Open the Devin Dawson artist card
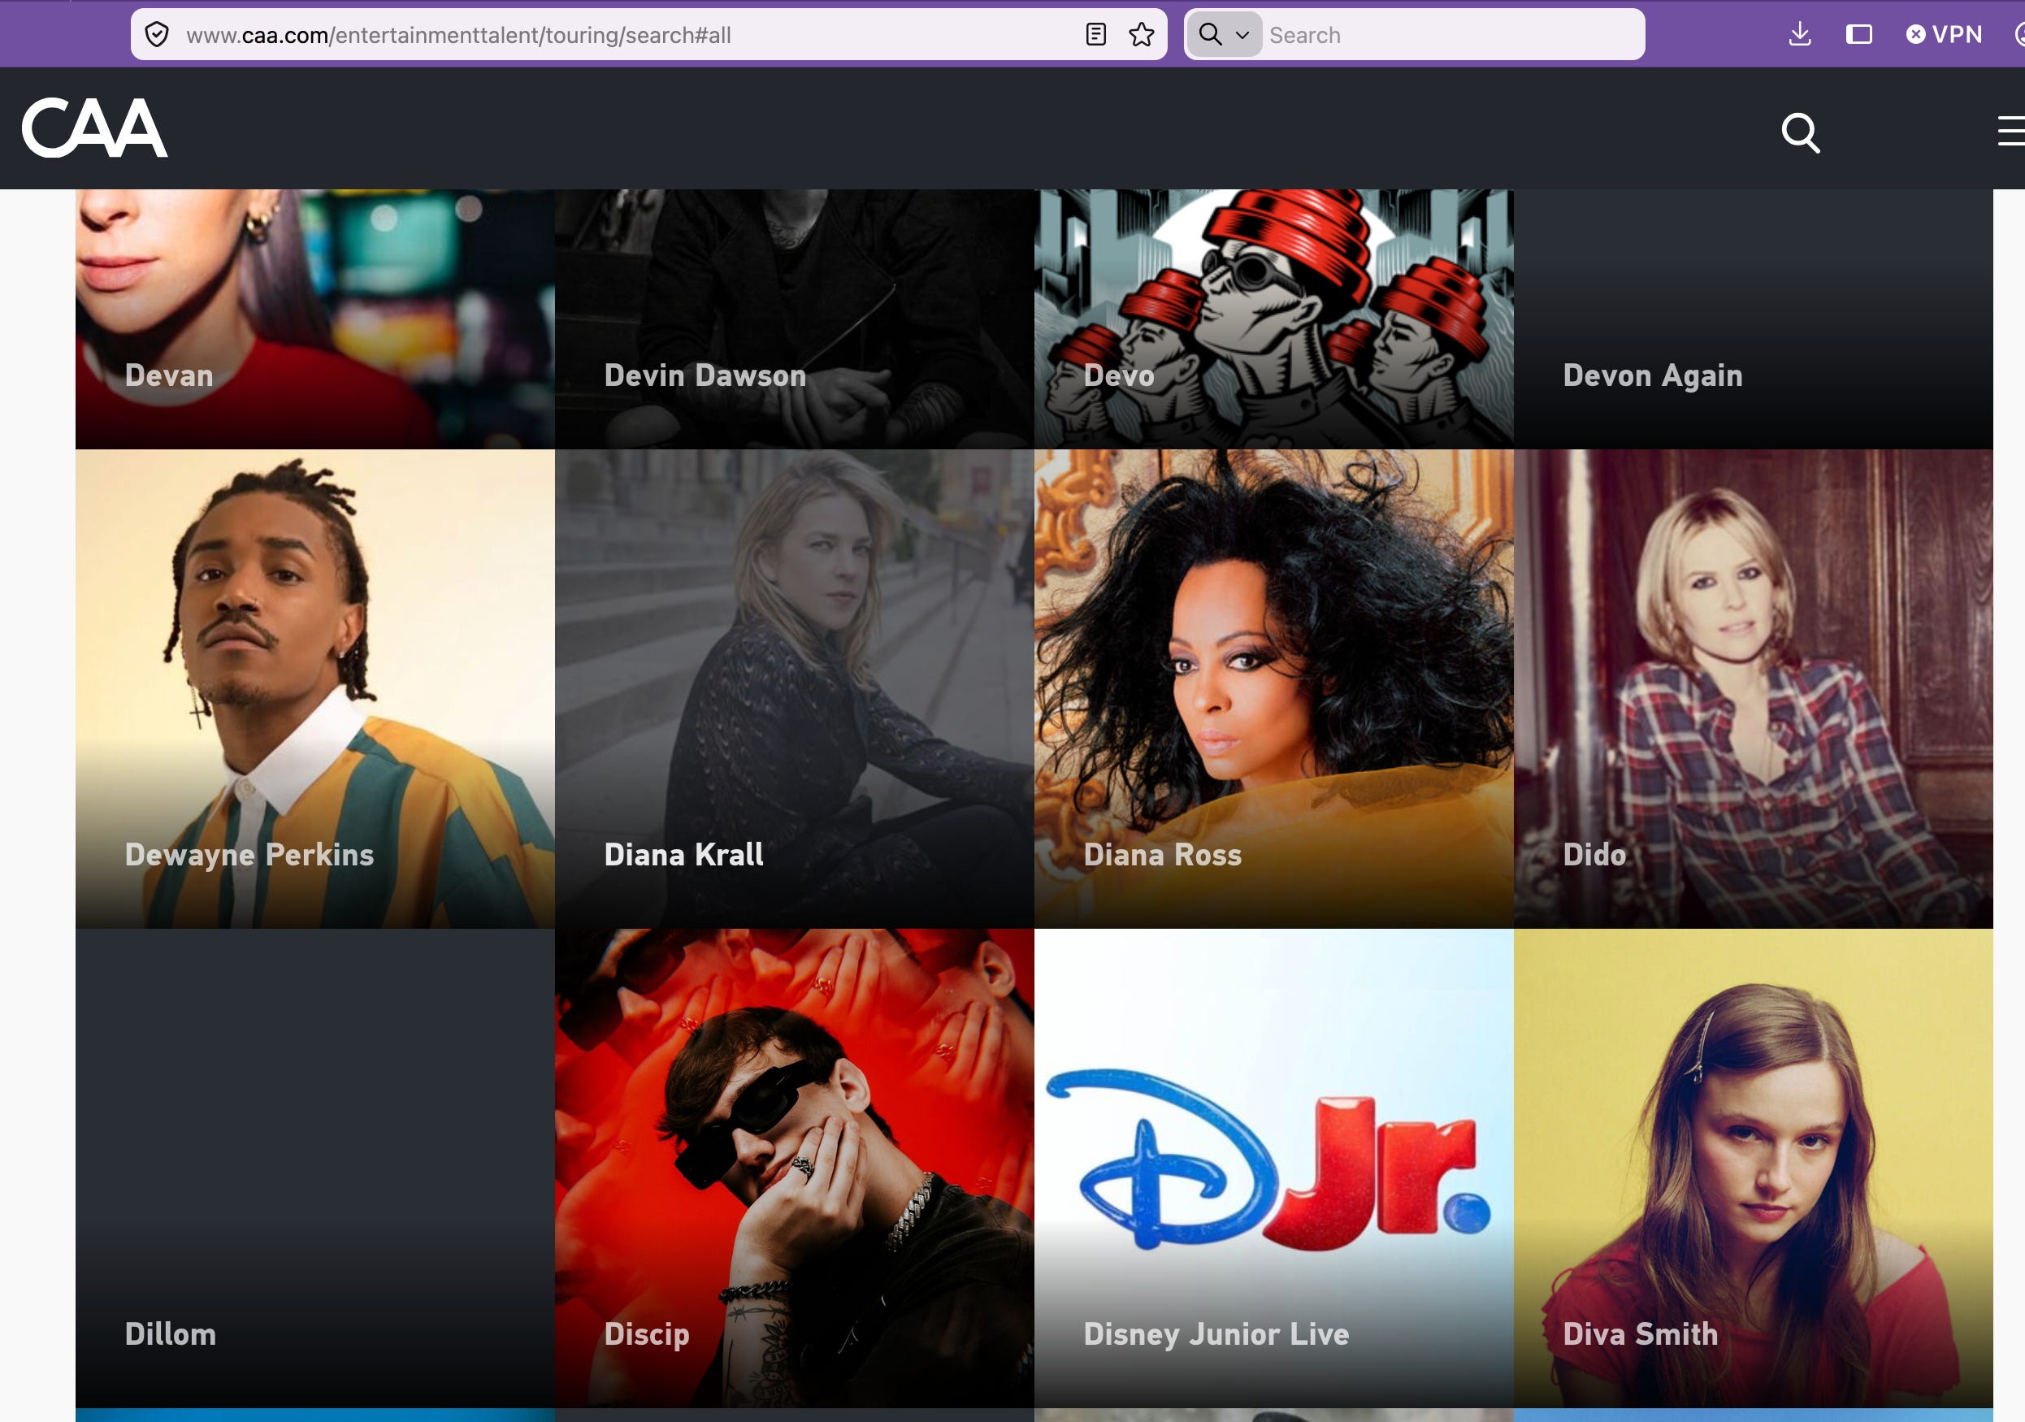The height and width of the screenshot is (1422, 2025). click(795, 319)
